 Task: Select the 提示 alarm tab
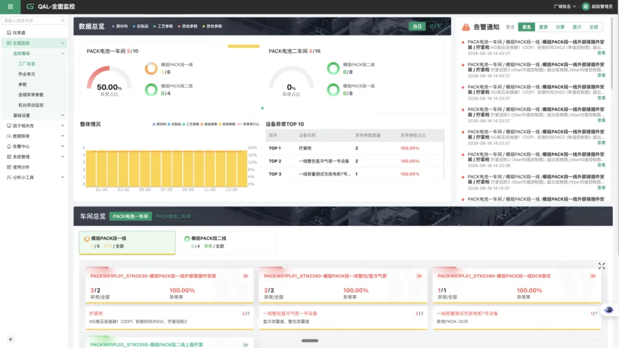pyautogui.click(x=577, y=27)
